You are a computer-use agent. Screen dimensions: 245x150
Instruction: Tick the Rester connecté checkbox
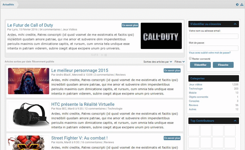click(190, 58)
